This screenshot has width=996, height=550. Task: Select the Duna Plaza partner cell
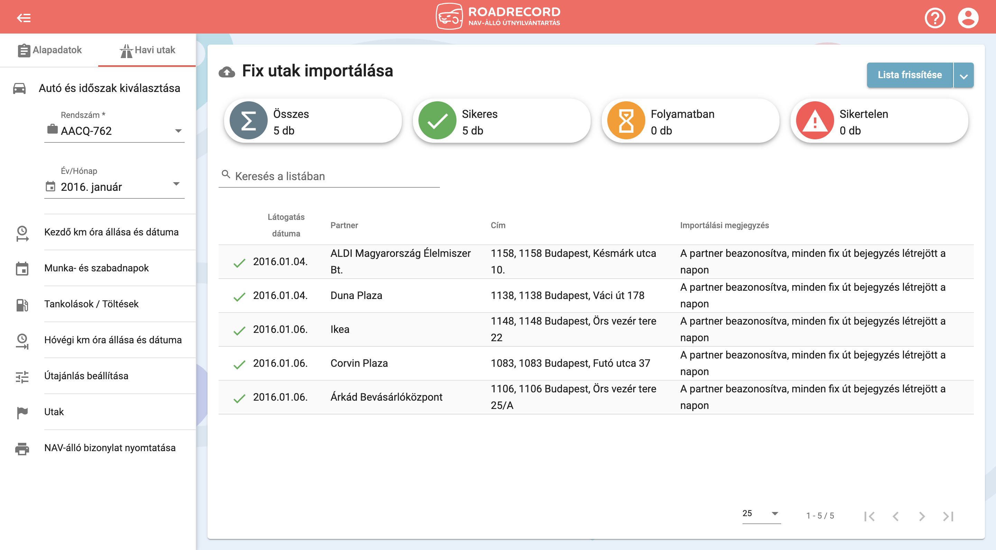[x=356, y=296]
